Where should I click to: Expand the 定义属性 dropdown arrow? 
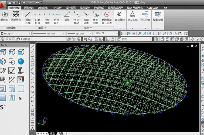tap(120, 28)
